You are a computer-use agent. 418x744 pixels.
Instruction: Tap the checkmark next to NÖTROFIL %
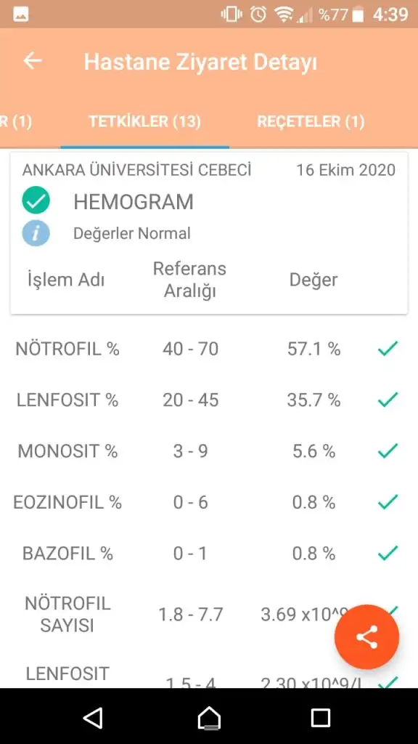[x=388, y=349]
